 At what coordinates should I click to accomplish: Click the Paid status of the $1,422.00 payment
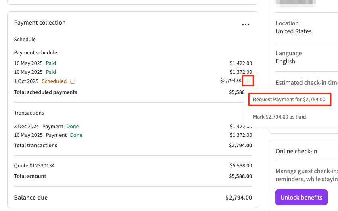click(51, 63)
